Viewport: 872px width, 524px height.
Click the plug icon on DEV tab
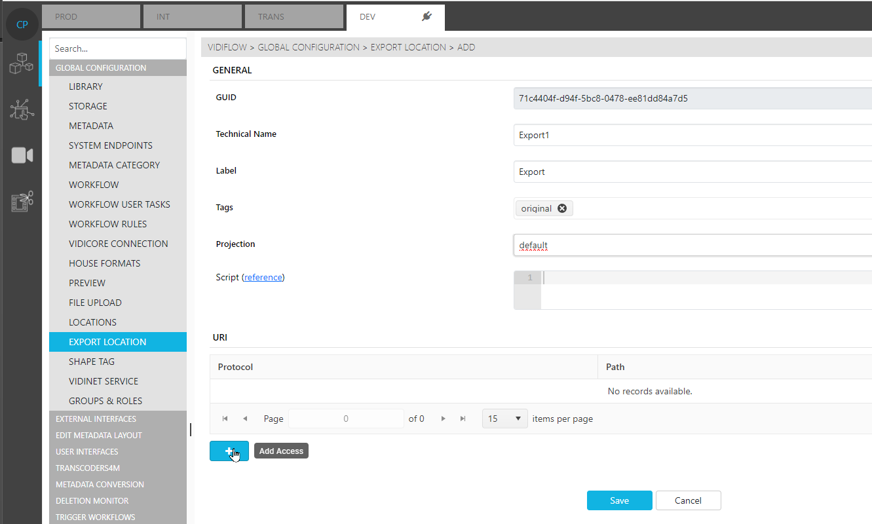click(x=427, y=17)
